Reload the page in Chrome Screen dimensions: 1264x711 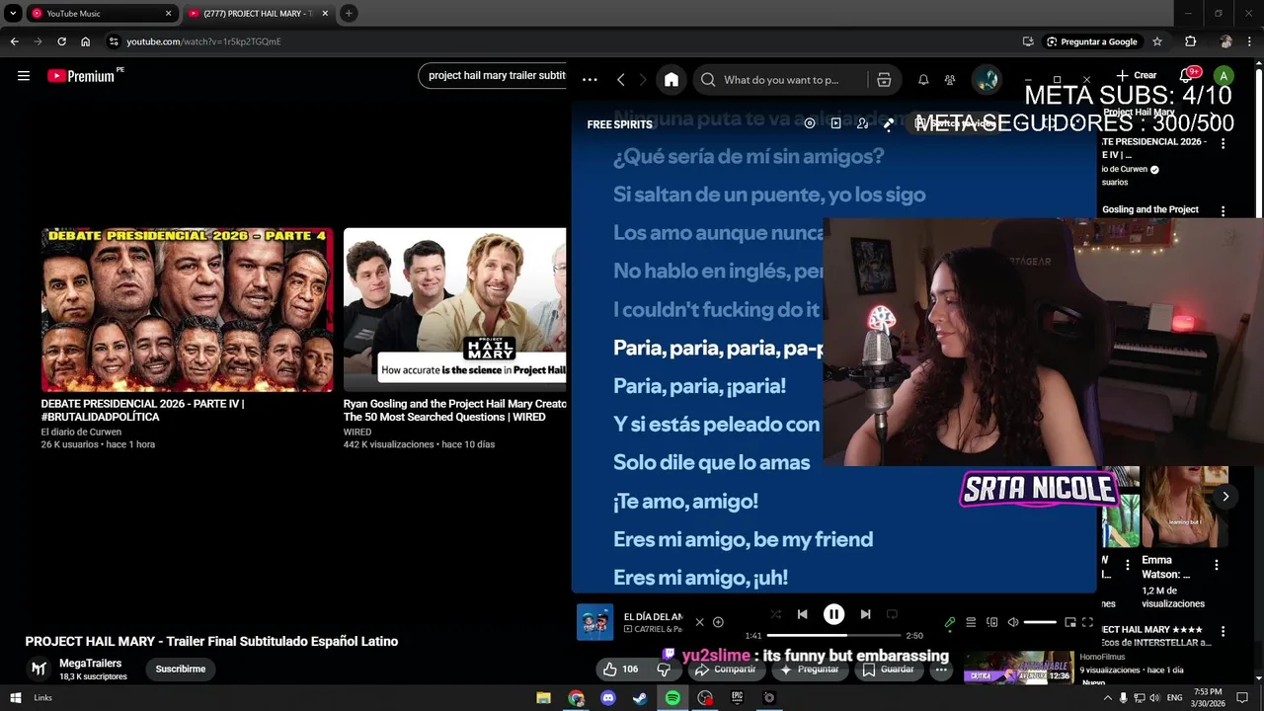pyautogui.click(x=61, y=41)
